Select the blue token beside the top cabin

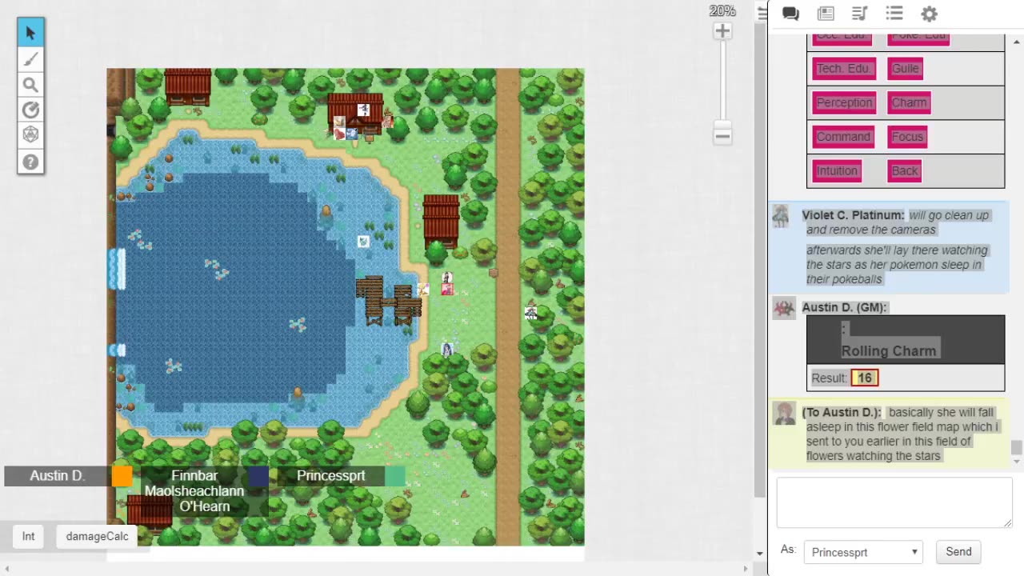point(351,134)
